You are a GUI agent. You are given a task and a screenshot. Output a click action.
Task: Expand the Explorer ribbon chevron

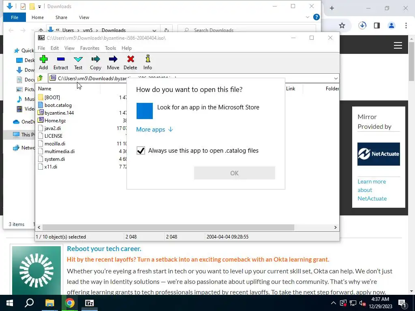pos(308,17)
